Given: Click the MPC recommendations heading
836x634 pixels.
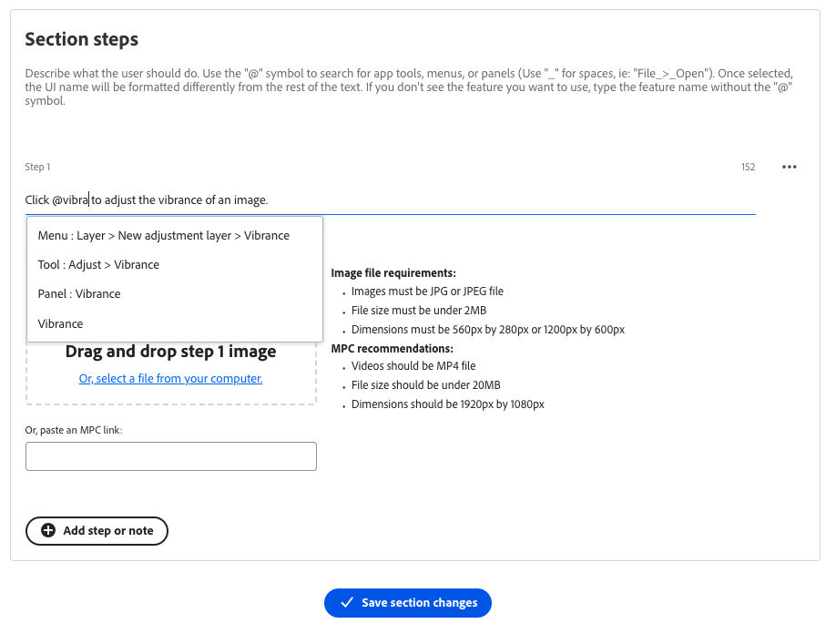Looking at the screenshot, I should click(392, 348).
